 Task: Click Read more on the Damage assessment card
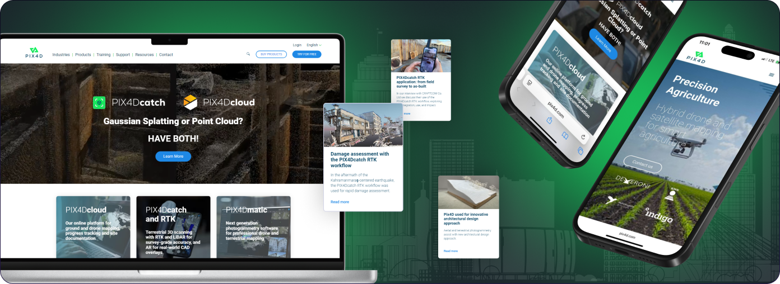pyautogui.click(x=340, y=202)
